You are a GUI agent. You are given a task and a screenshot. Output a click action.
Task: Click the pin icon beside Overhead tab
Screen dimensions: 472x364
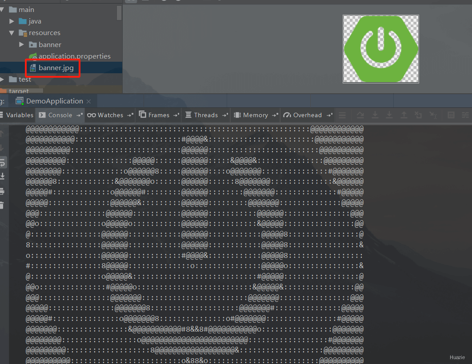[x=330, y=115]
